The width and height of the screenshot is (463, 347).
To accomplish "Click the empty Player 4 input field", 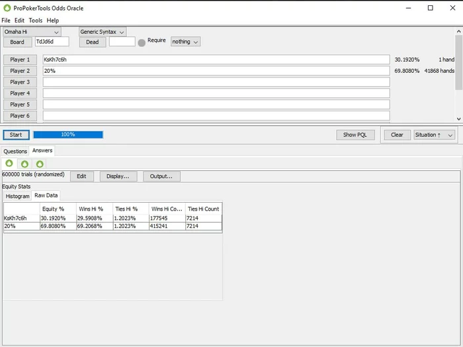I will click(216, 93).
